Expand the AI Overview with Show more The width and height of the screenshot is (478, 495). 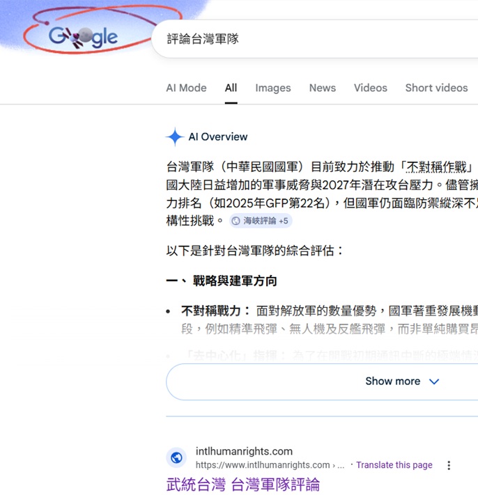[392, 382]
